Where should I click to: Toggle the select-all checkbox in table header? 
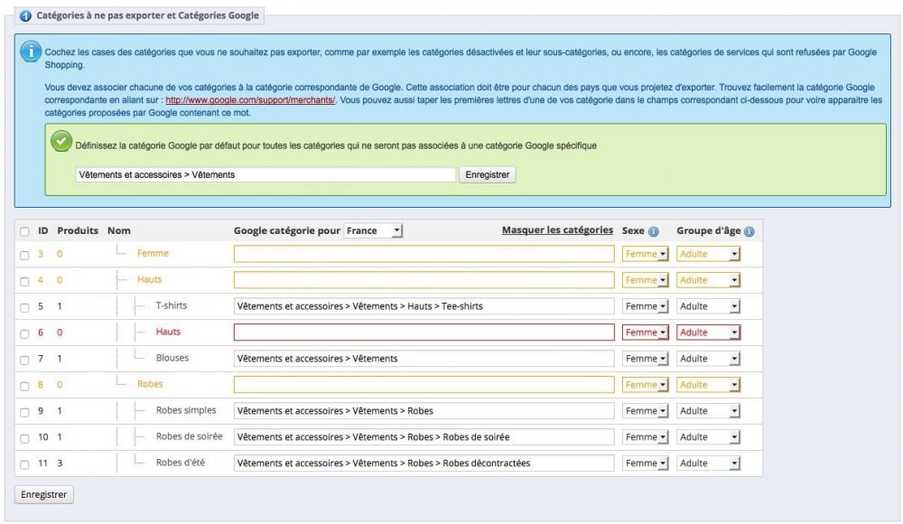coord(24,231)
